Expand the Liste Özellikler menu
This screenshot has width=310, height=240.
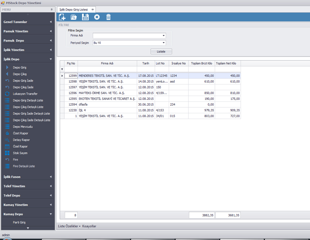pyautogui.click(x=69, y=226)
